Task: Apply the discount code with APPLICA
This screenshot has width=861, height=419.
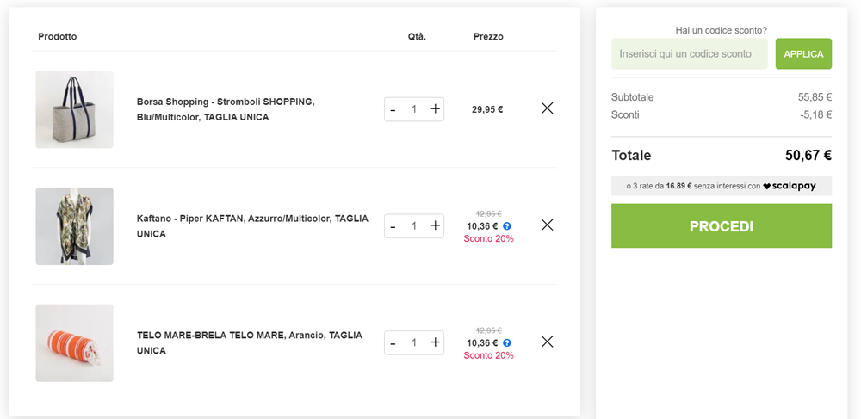Action: 803,53
